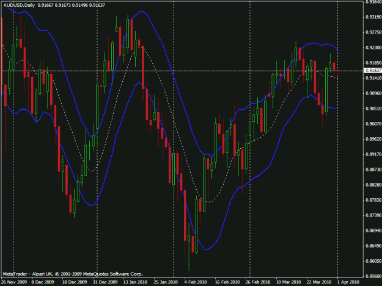Click the AUDUSD,Daily chart title text
The width and height of the screenshot is (382, 286).
[x=19, y=5]
